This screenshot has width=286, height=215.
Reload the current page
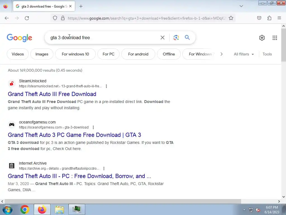tap(27, 18)
